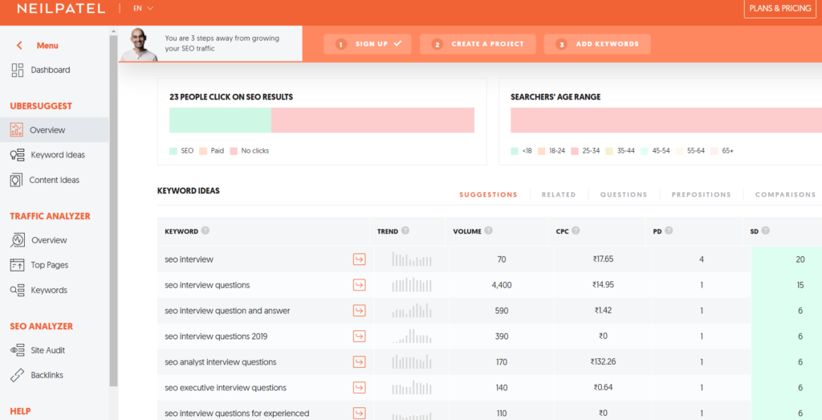The height and width of the screenshot is (420, 822).
Task: Click arrow icon for 'seo interview questions' row
Action: click(359, 285)
